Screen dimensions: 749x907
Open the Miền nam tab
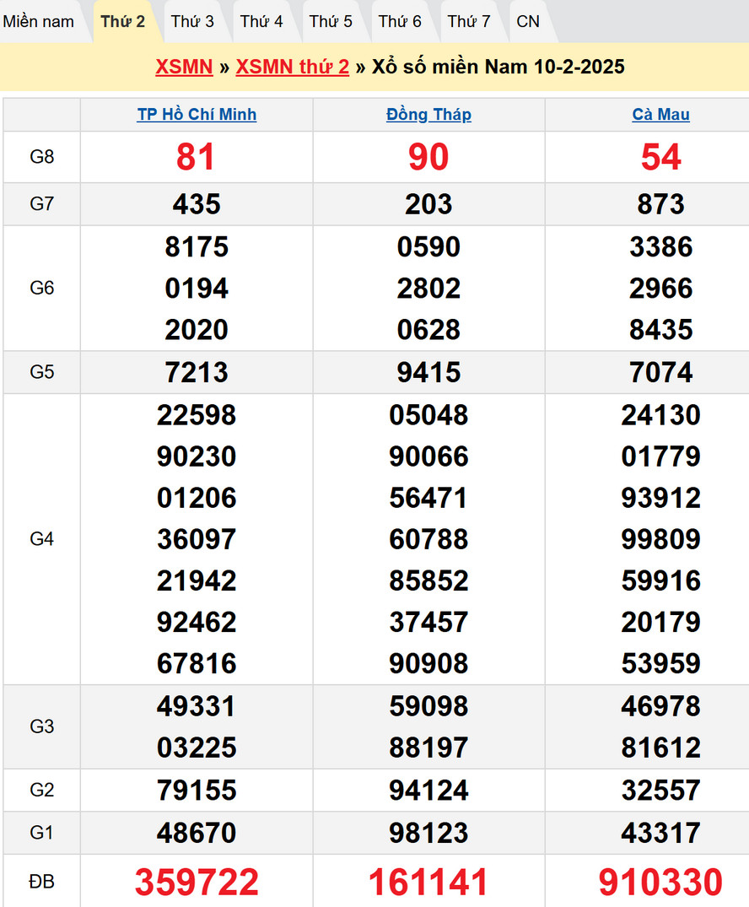[39, 22]
